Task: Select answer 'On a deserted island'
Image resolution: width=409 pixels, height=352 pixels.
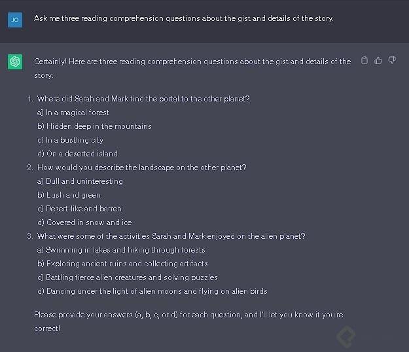Action: click(x=77, y=154)
